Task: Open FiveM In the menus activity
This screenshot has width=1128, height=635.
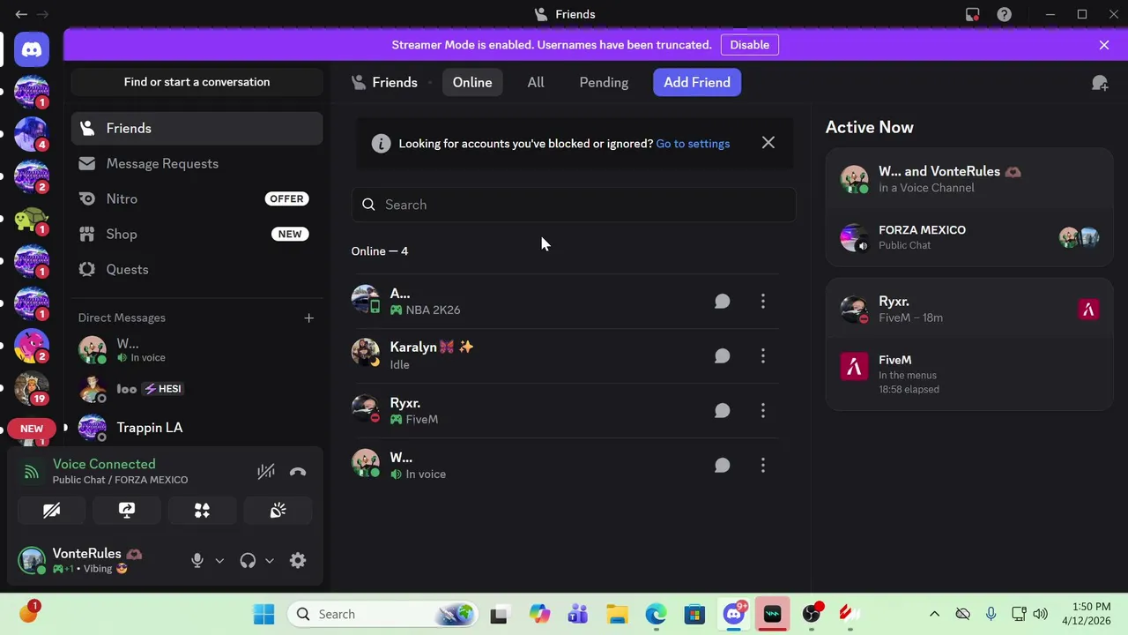Action: pyautogui.click(x=969, y=374)
